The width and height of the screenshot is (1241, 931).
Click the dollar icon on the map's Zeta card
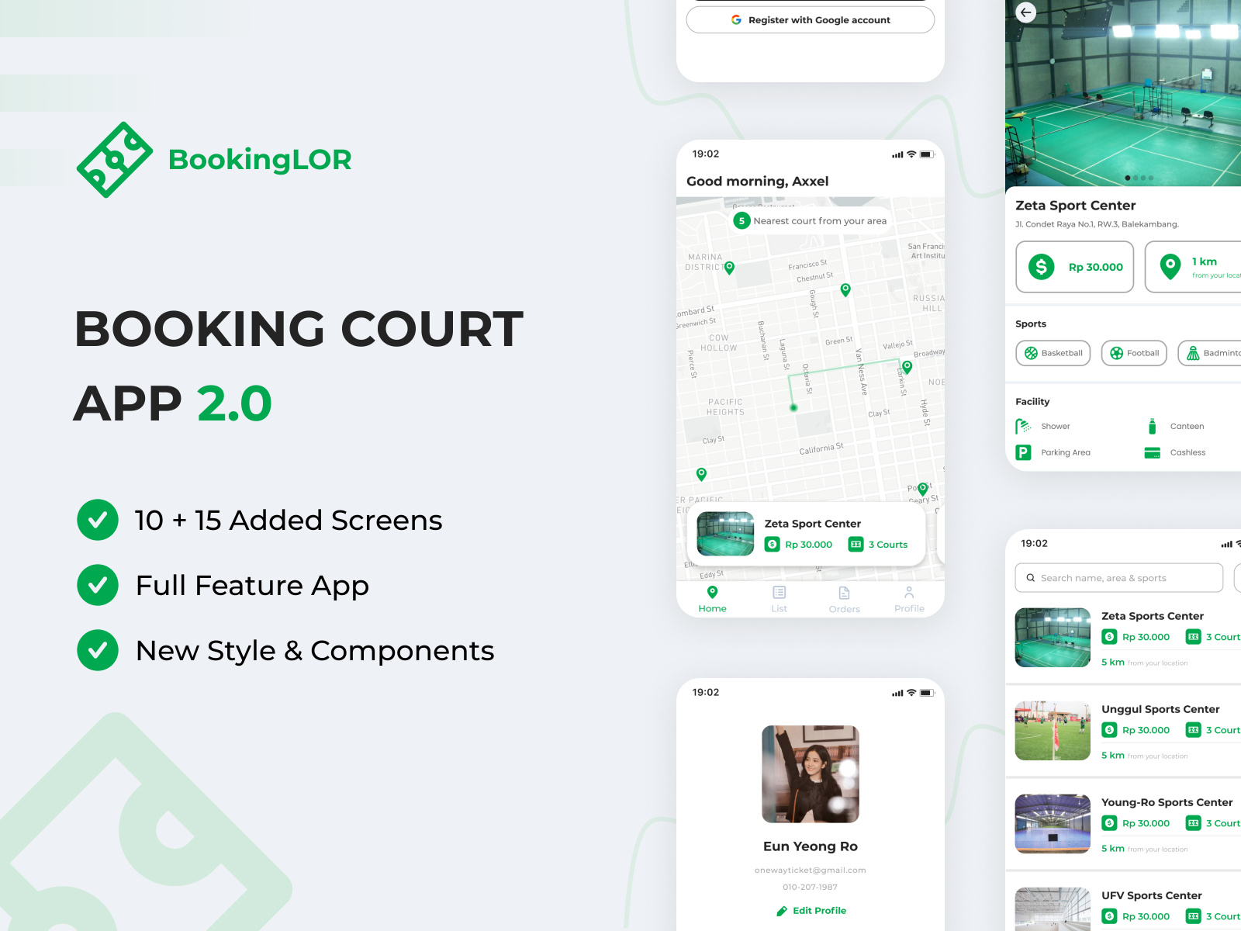(772, 545)
